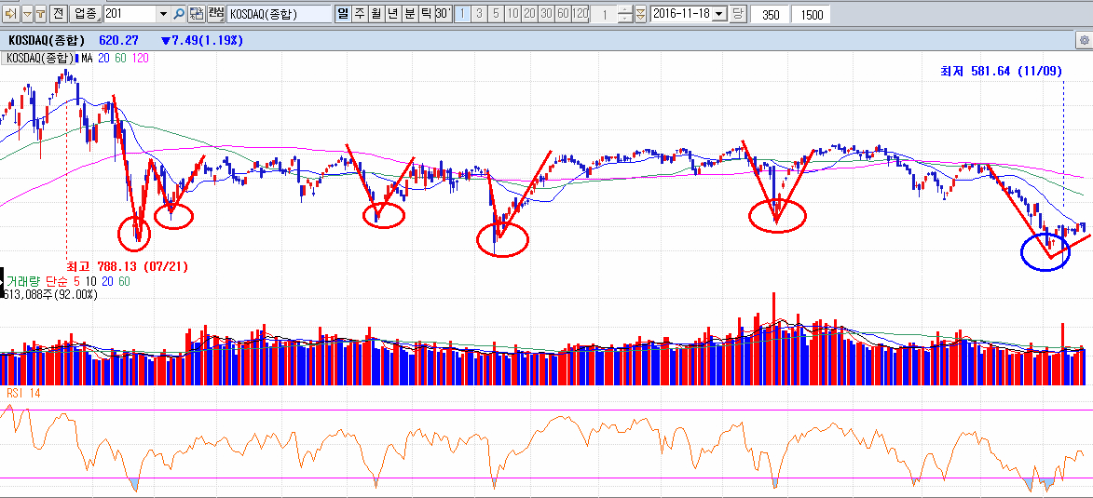1093x498 pixels.
Task: Select the 일 daily period toggle
Action: tap(342, 14)
